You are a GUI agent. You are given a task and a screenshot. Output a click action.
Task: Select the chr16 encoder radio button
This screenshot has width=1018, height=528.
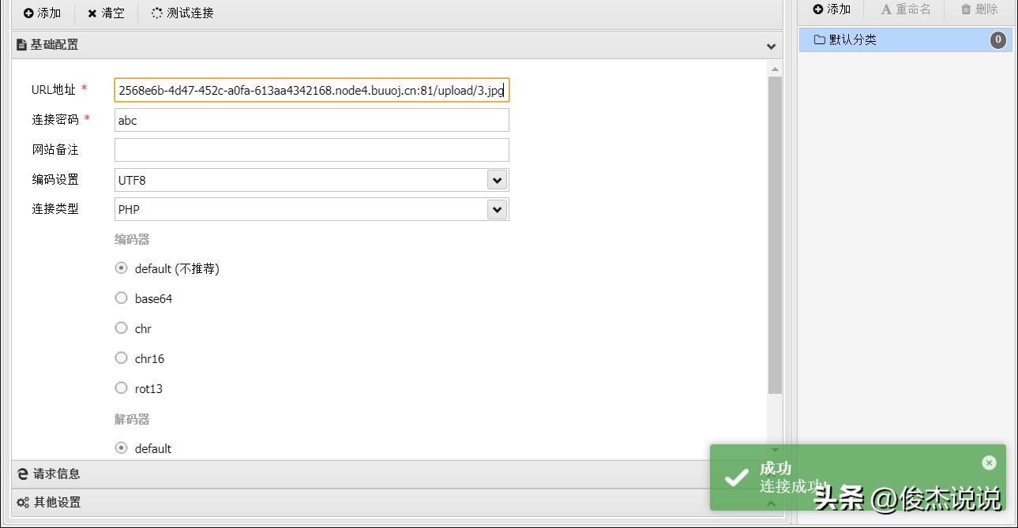point(121,358)
